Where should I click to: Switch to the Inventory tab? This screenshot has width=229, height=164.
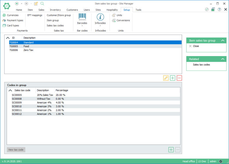pos(55,10)
